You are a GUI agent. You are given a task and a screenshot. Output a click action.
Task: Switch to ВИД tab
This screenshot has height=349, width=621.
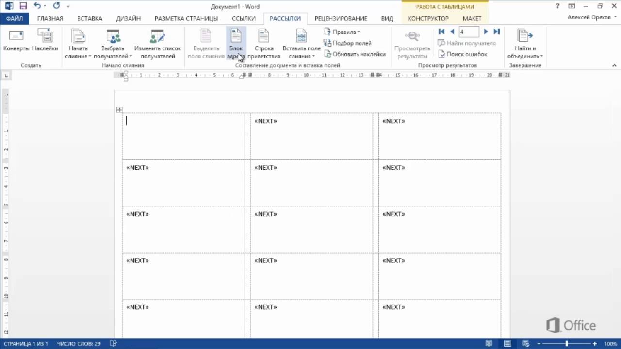coord(387,19)
